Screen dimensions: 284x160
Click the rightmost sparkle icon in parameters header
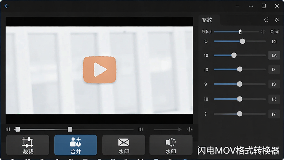pyautogui.click(x=277, y=20)
